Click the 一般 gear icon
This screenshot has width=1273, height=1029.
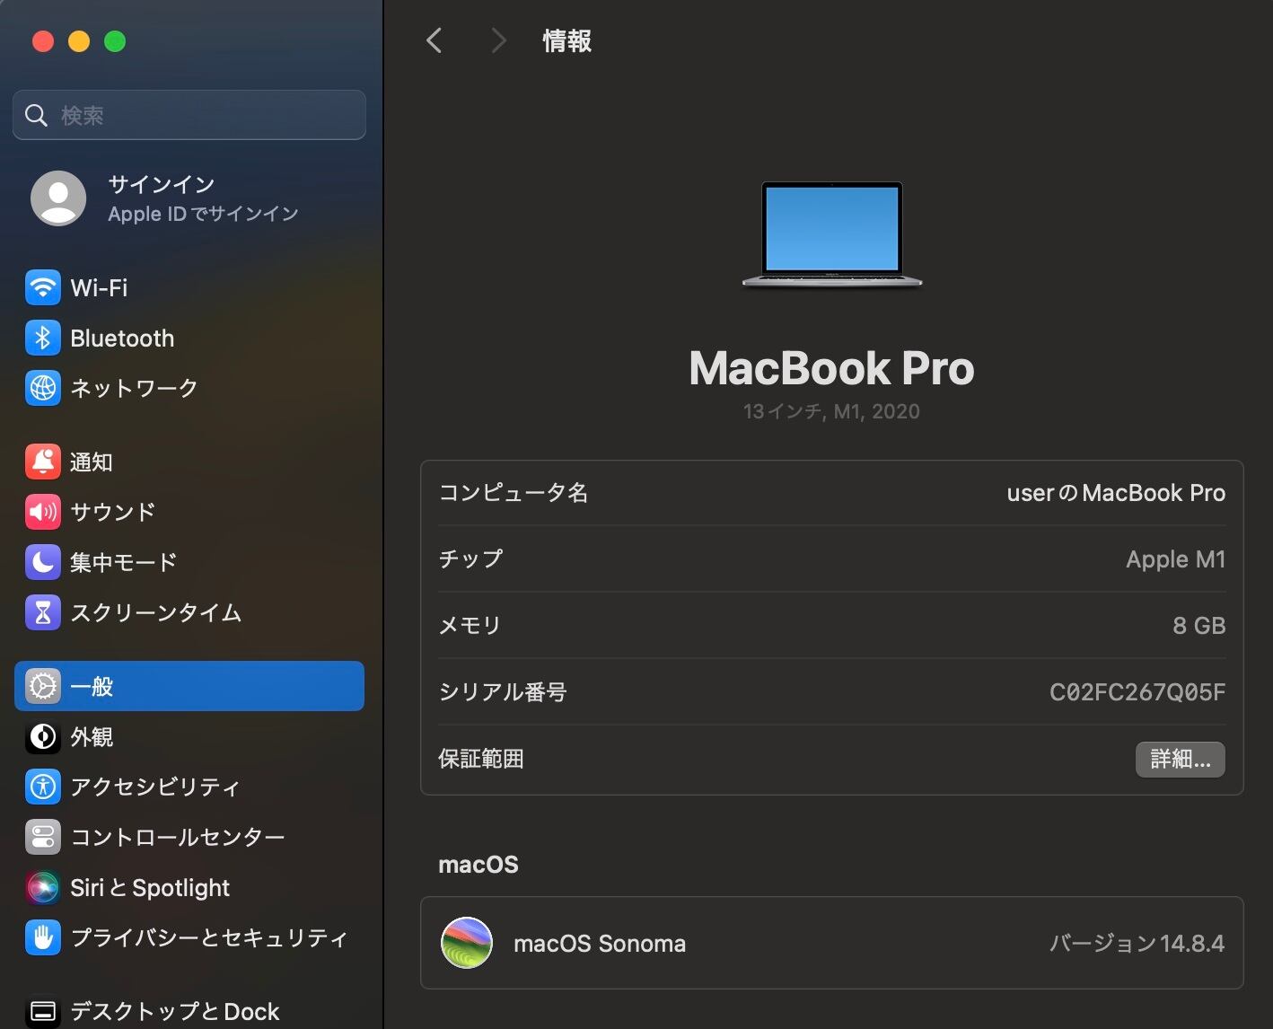click(x=43, y=686)
